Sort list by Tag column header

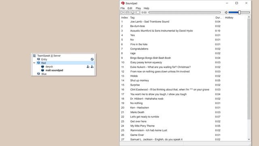(132, 17)
